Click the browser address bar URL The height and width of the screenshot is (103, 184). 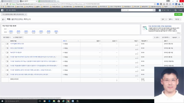55,4
